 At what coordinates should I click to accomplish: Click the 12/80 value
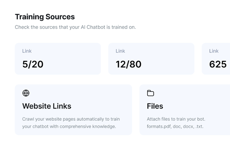tap(128, 64)
